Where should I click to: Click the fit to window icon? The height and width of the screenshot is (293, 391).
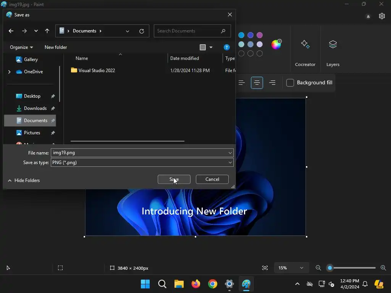click(x=265, y=268)
